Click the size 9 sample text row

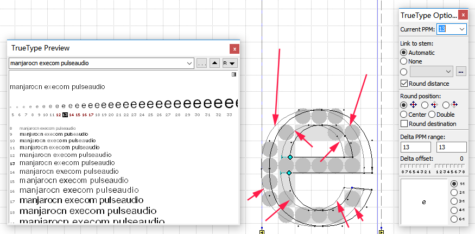(x=54, y=134)
